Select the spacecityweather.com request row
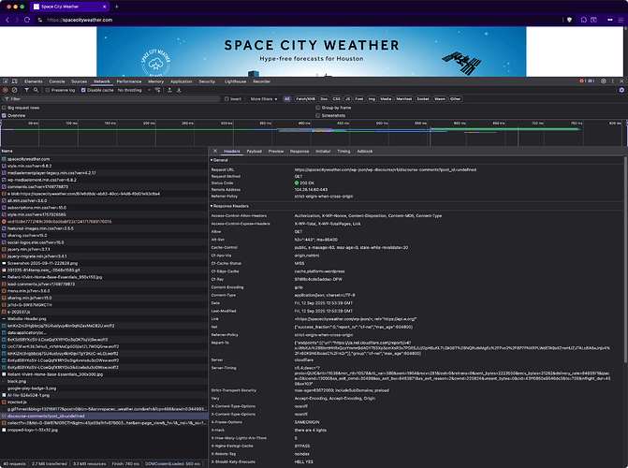Screen dimensions: 628x468 coord(104,159)
